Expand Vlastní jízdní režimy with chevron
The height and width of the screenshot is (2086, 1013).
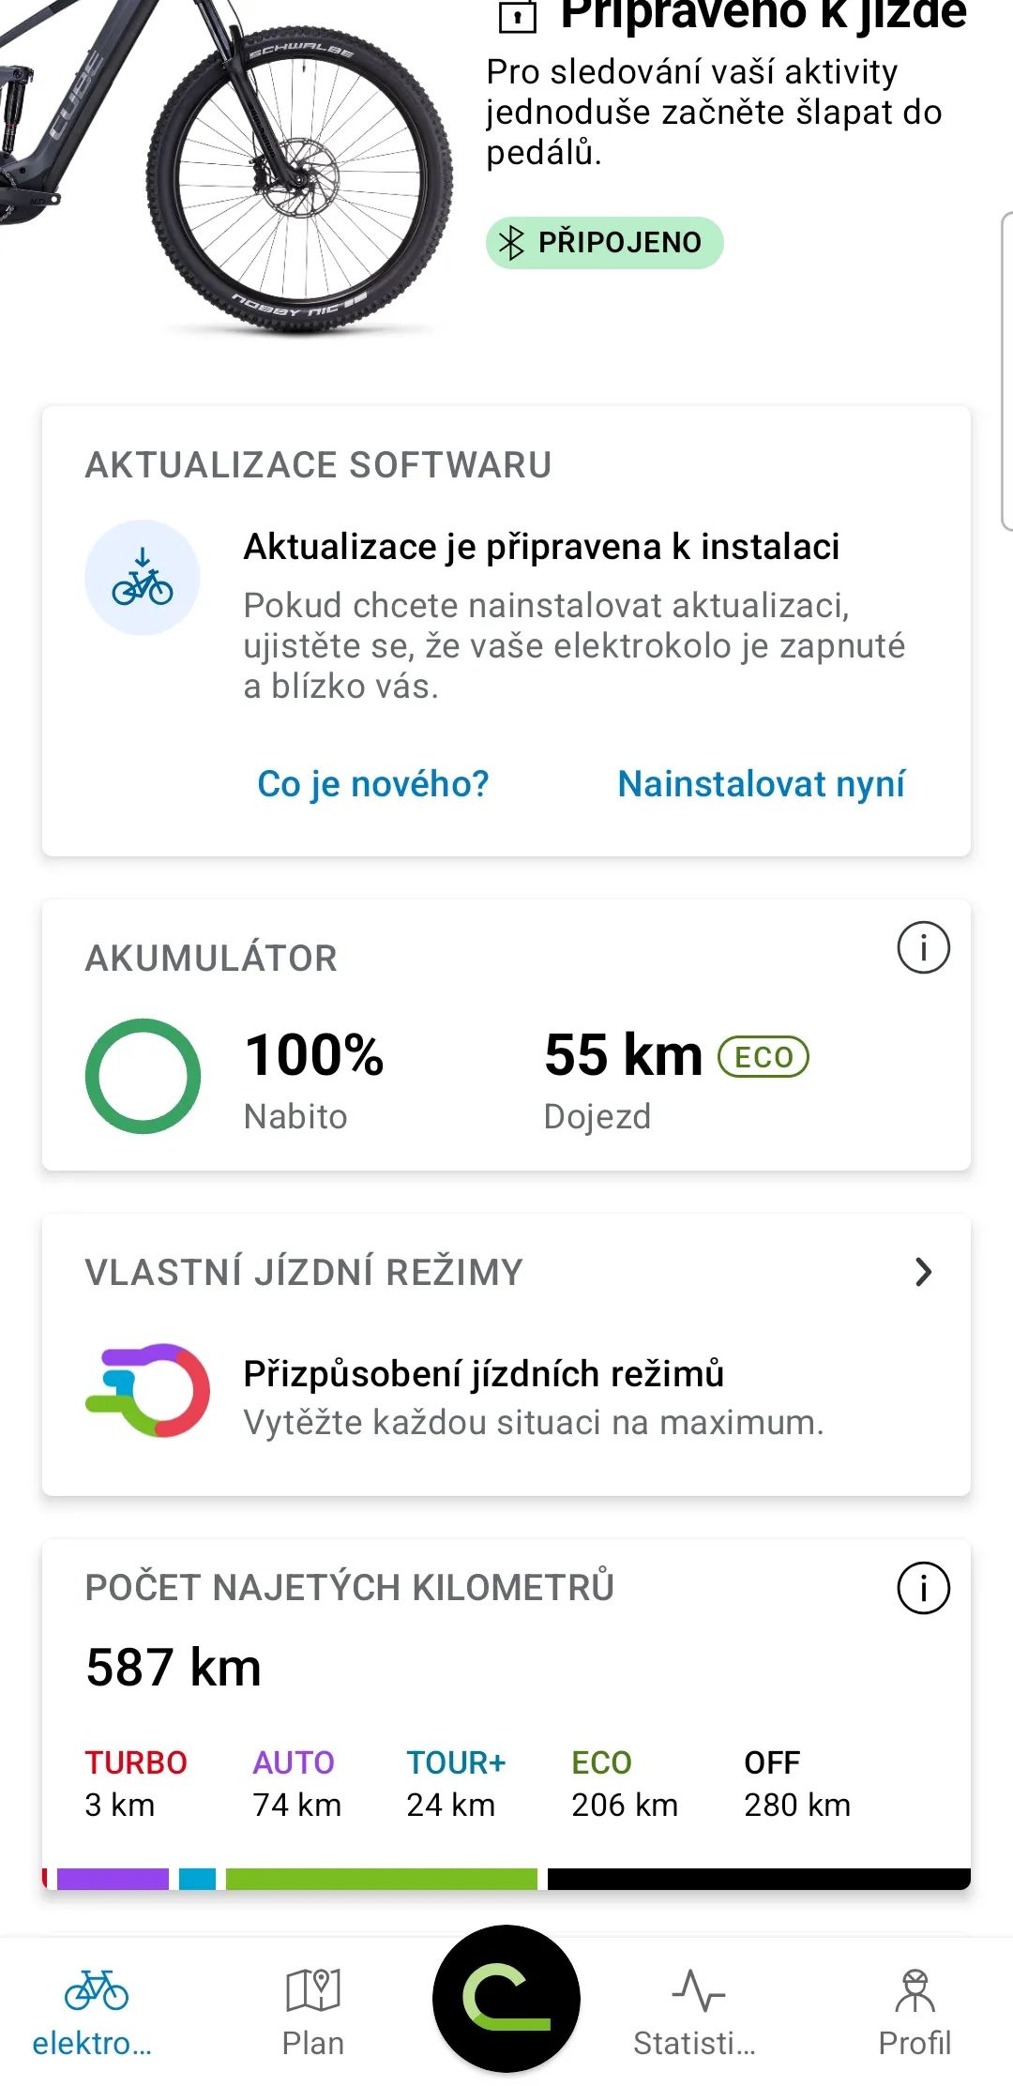(923, 1272)
